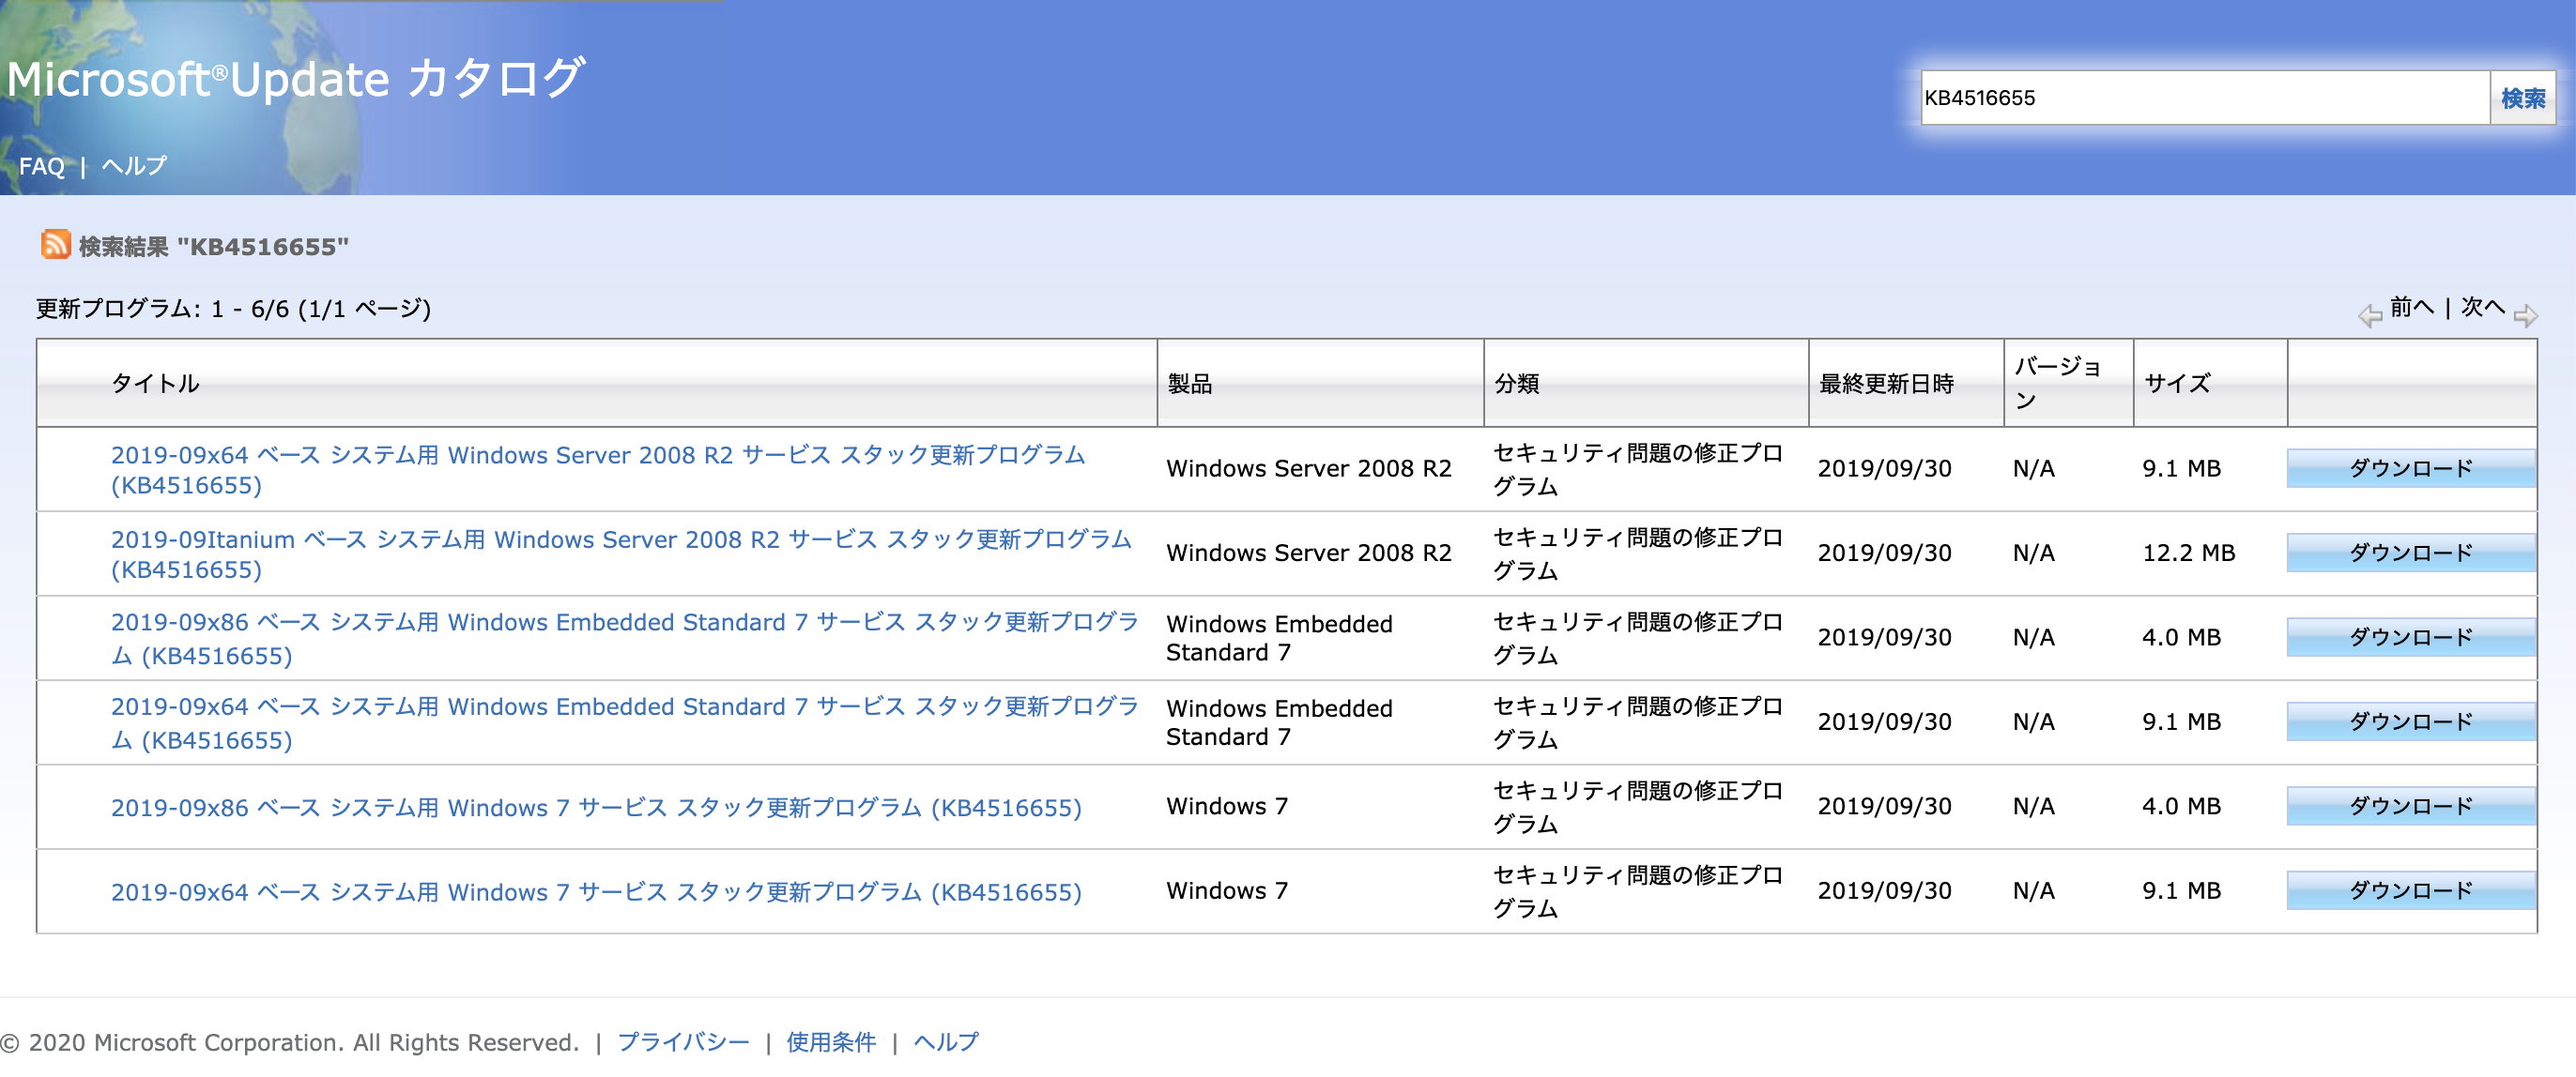Download the 12.2 MB Itanium update
2576x1077 pixels.
[2410, 553]
